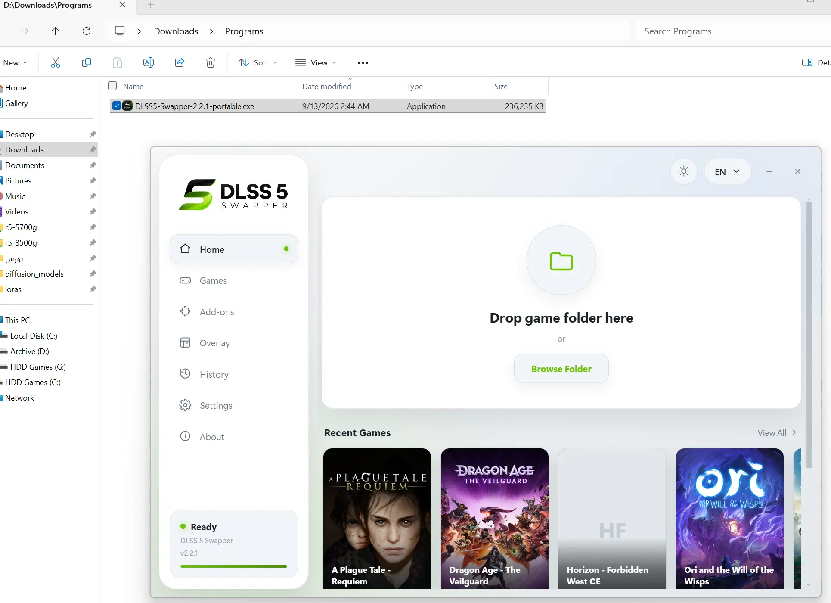
Task: Click the Details pane icon
Action: (x=807, y=63)
